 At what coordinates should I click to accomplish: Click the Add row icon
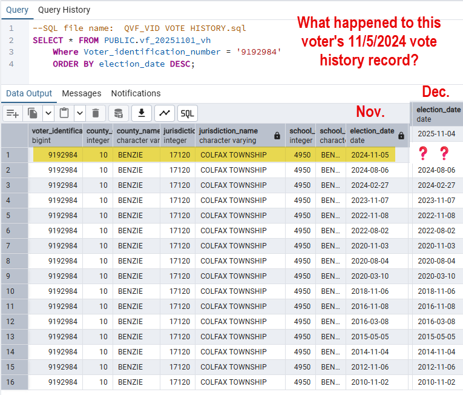tap(13, 113)
